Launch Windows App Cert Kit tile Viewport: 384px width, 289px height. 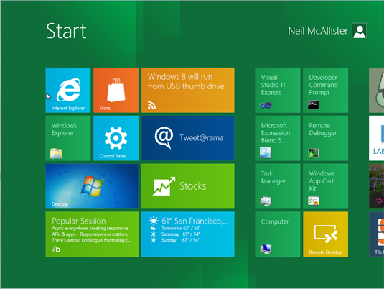click(x=325, y=186)
